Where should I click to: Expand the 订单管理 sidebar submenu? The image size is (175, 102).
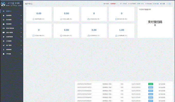tap(21, 41)
